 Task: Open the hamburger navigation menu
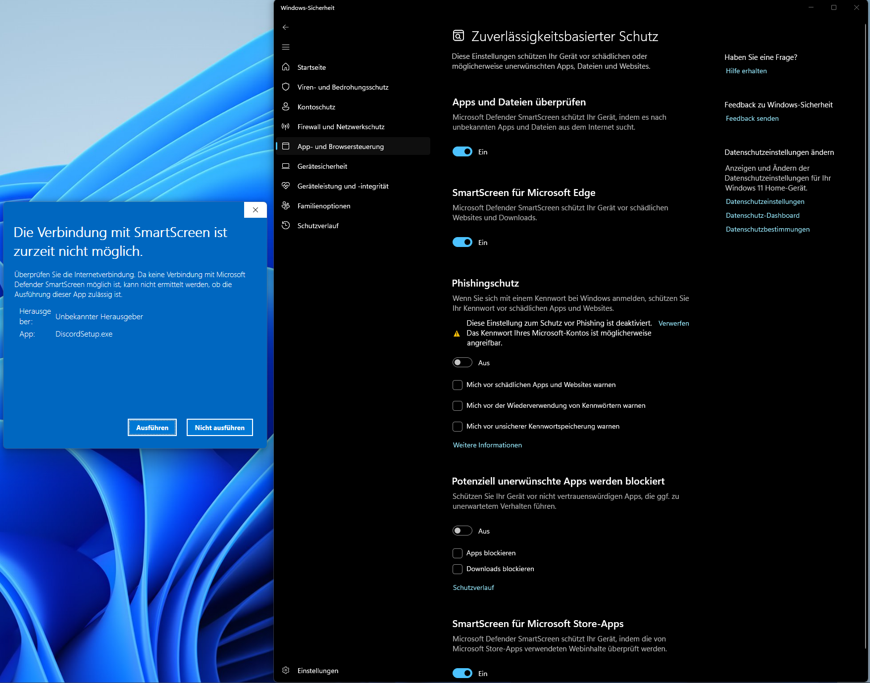point(286,47)
